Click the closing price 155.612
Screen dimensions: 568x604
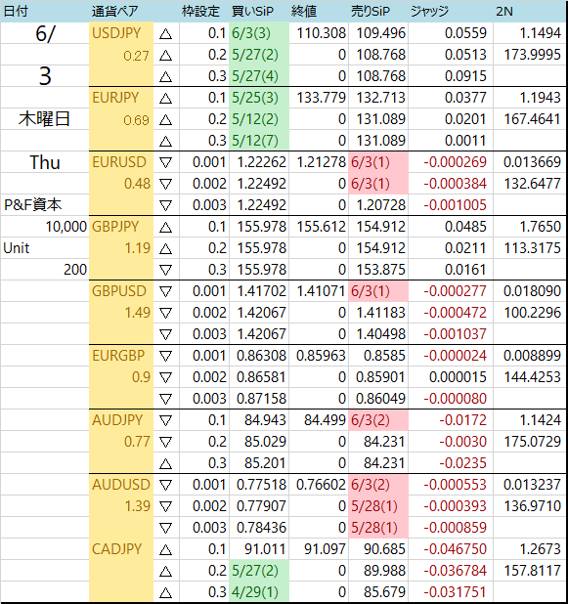[322, 227]
